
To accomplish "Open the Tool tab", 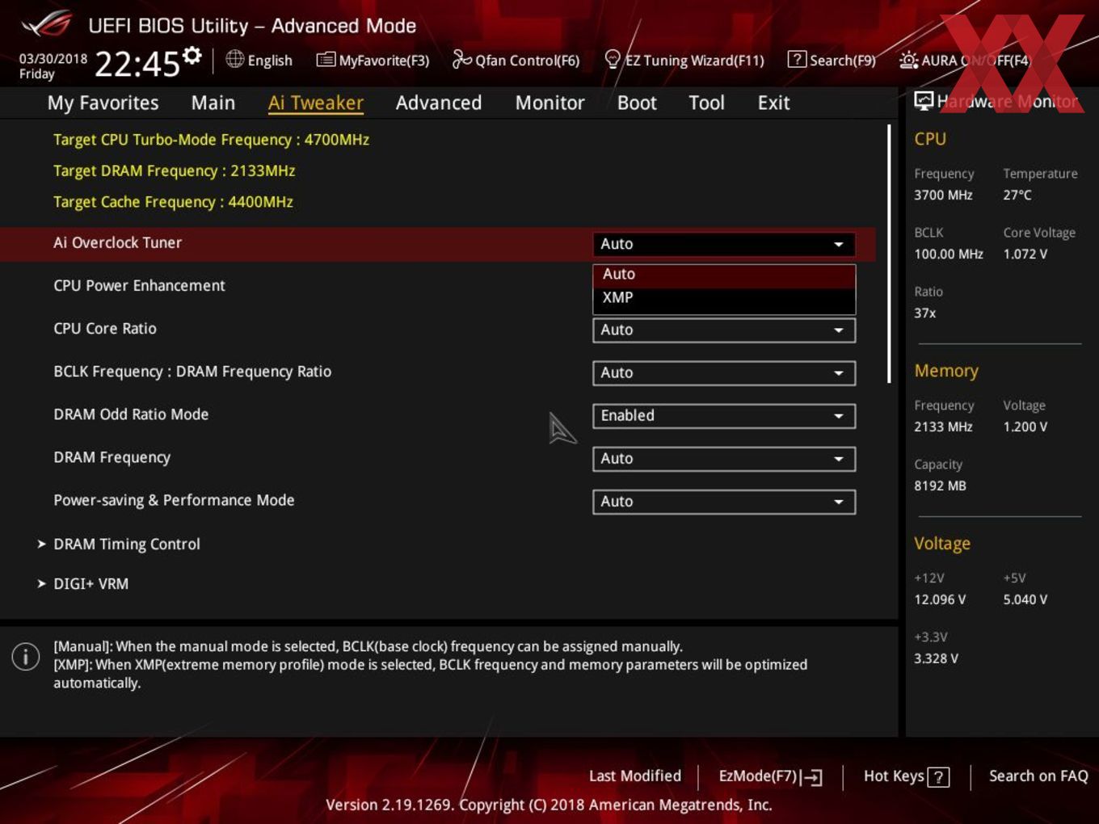I will (x=707, y=103).
